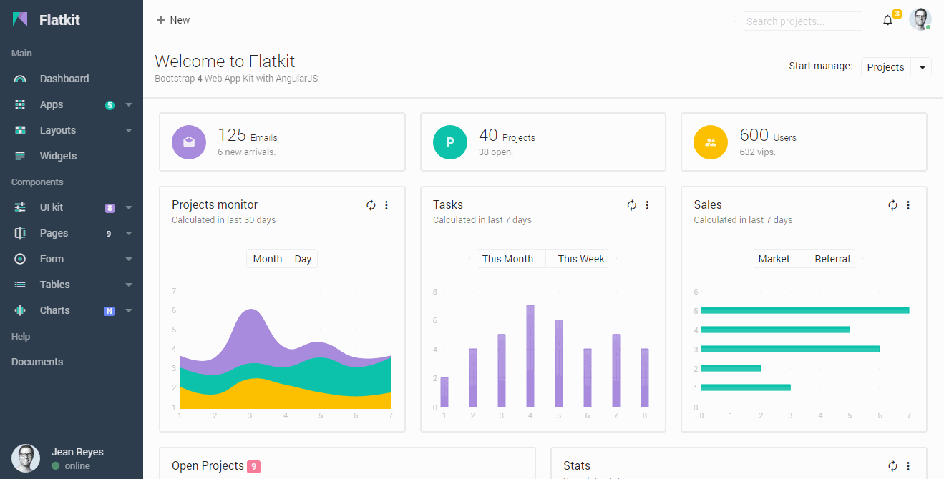Switch Projects monitor to Day view
The height and width of the screenshot is (479, 944).
pos(303,258)
